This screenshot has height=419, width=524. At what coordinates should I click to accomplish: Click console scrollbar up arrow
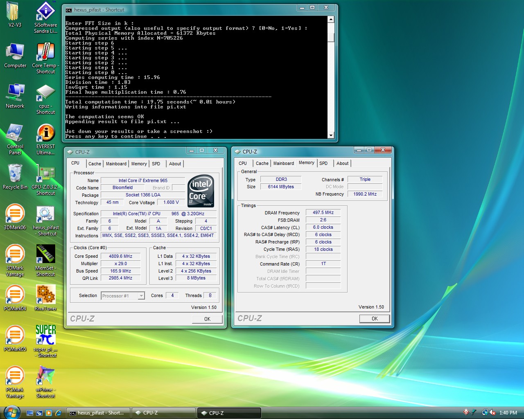[x=331, y=19]
